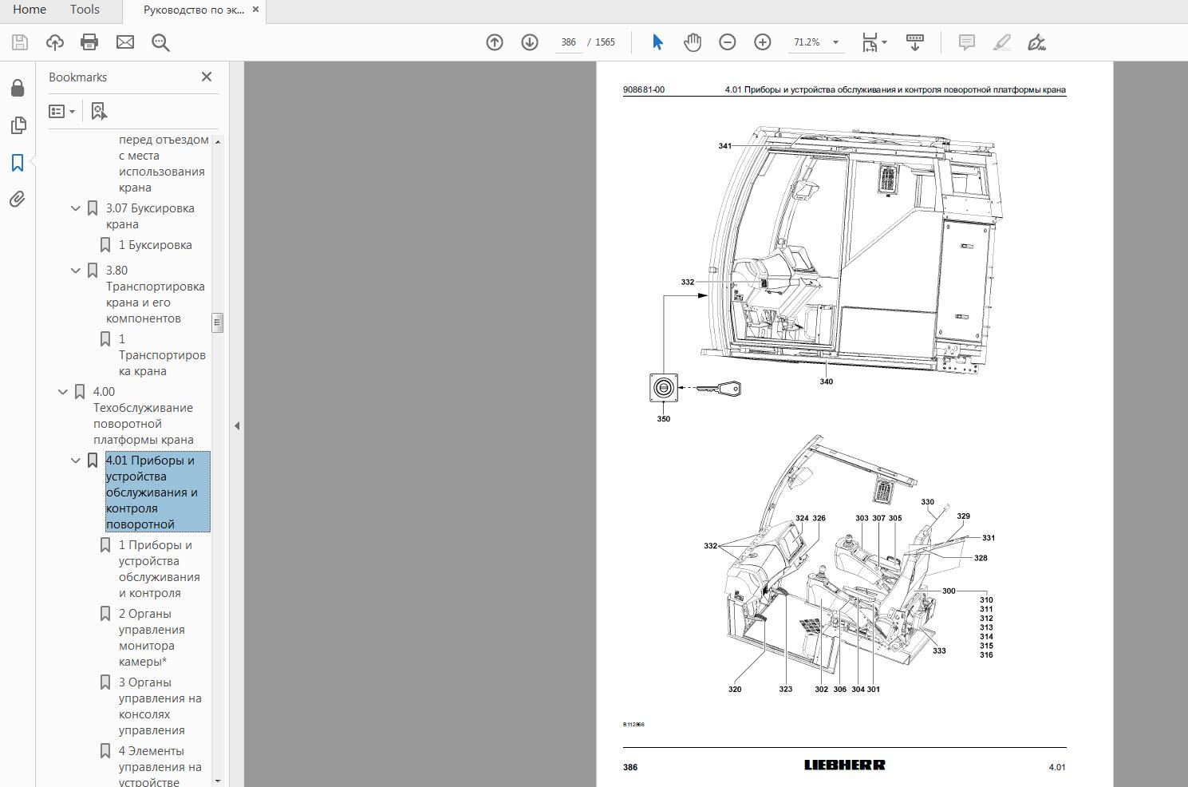Open the fit page options tool
Viewport: 1188px width, 787px height.
pyautogui.click(x=870, y=42)
